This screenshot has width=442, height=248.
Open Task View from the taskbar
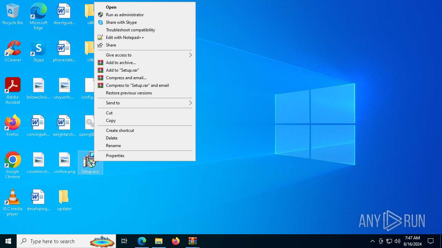point(124,241)
